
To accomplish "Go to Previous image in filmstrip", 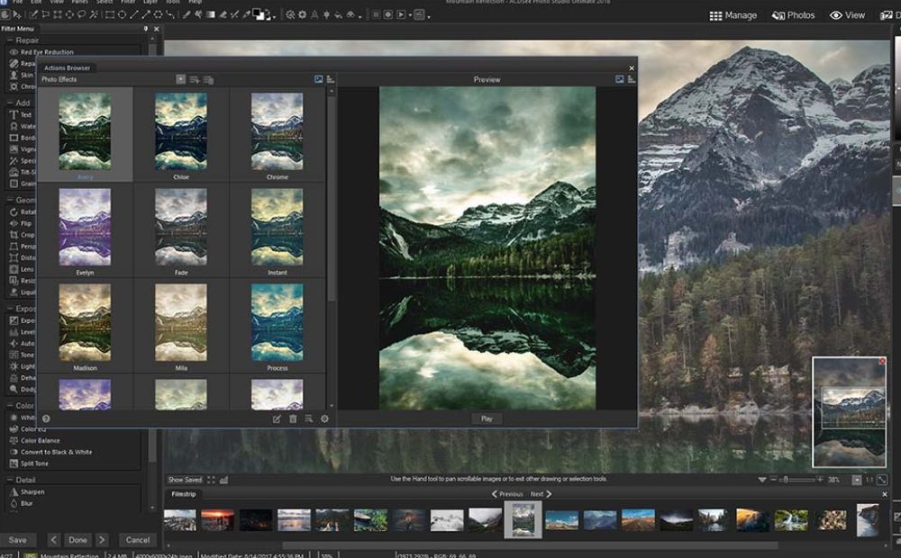I will click(506, 494).
